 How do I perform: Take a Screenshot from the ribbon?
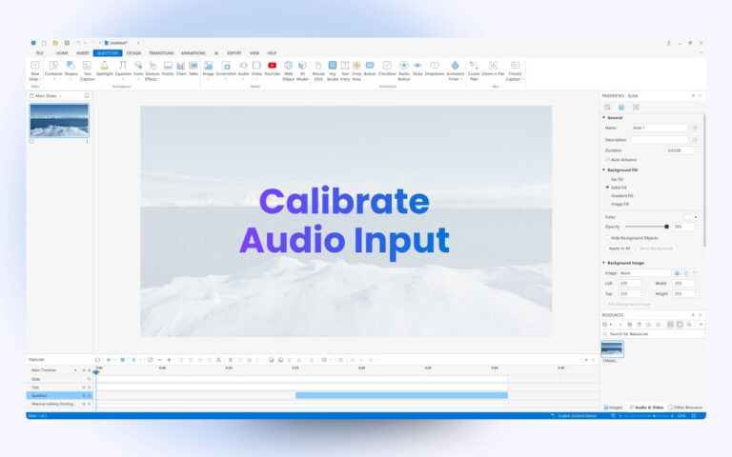point(226,69)
